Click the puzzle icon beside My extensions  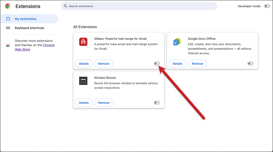pos(8,19)
